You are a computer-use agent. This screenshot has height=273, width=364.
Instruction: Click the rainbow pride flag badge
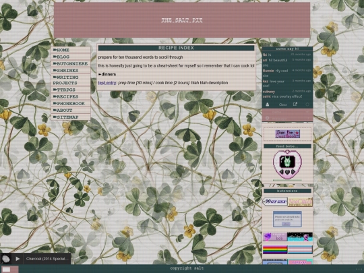[275, 250]
